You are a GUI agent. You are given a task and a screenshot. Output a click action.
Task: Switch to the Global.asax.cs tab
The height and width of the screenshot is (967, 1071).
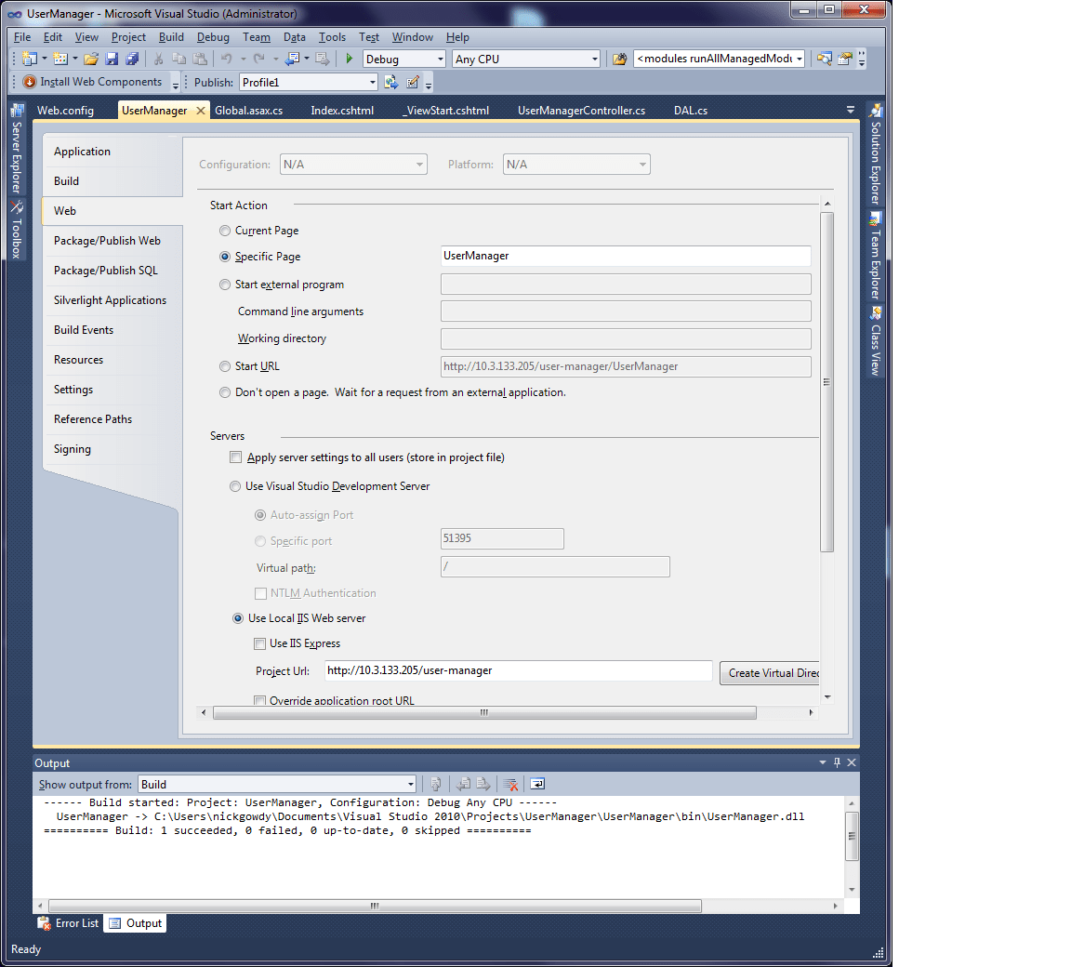[248, 111]
